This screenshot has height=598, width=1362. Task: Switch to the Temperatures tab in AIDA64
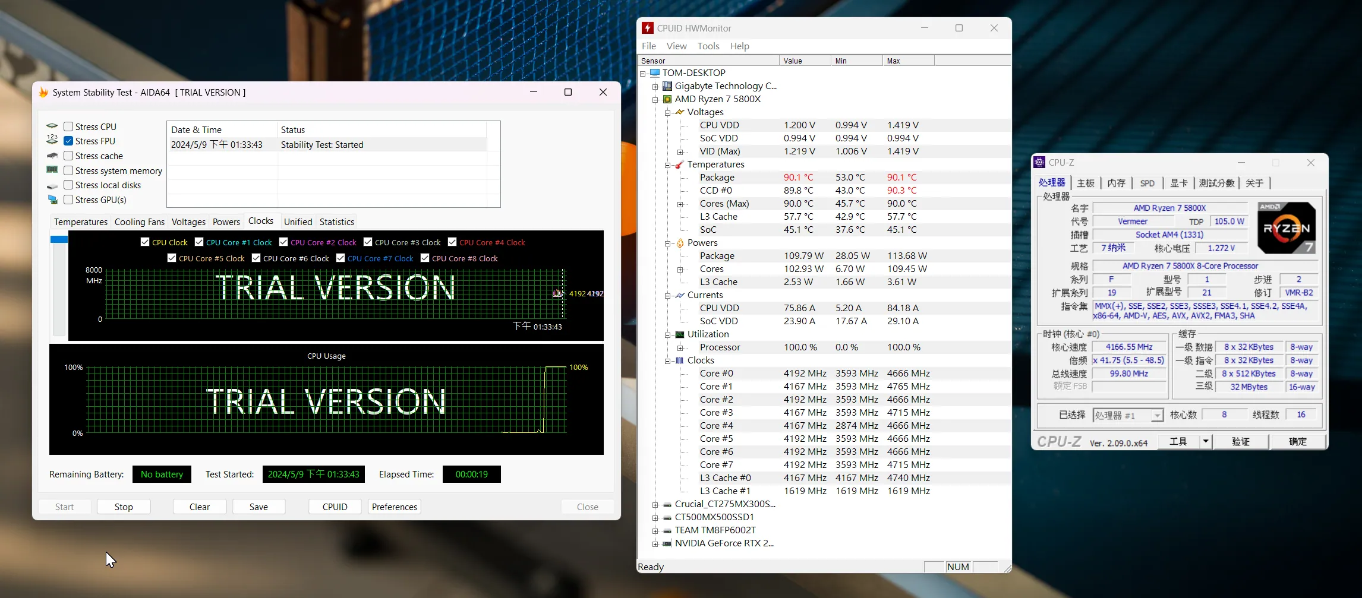(81, 222)
